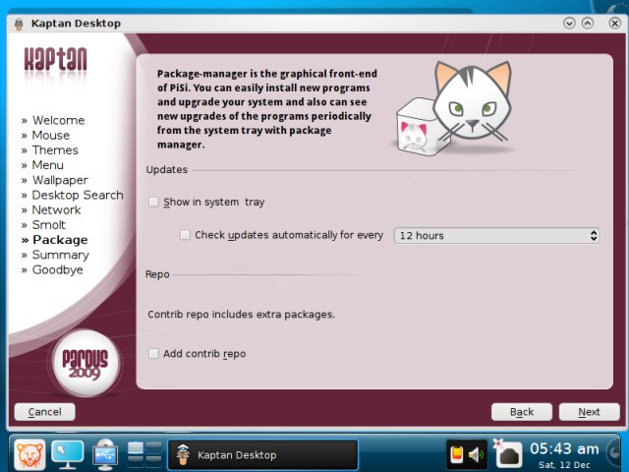Click the 05:43 am clock
629x472 pixels.
pyautogui.click(x=564, y=448)
